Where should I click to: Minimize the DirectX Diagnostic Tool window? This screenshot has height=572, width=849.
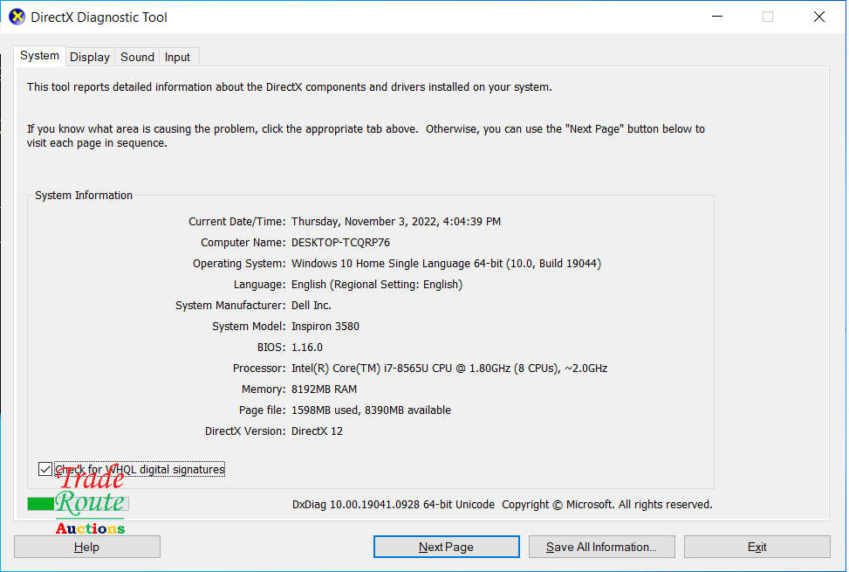pyautogui.click(x=717, y=17)
